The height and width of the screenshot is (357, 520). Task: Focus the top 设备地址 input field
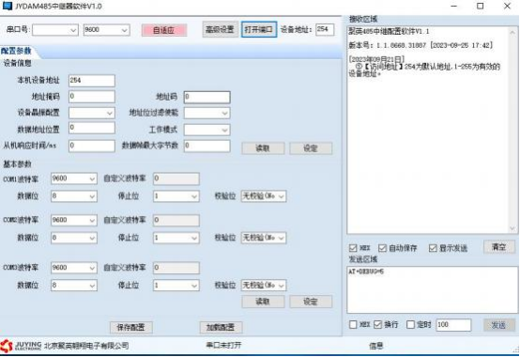click(x=325, y=29)
